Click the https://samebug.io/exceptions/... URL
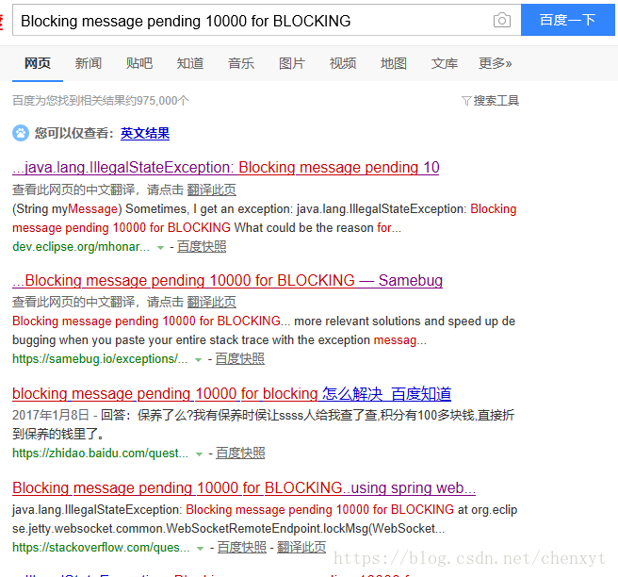The height and width of the screenshot is (577, 618). click(100, 359)
